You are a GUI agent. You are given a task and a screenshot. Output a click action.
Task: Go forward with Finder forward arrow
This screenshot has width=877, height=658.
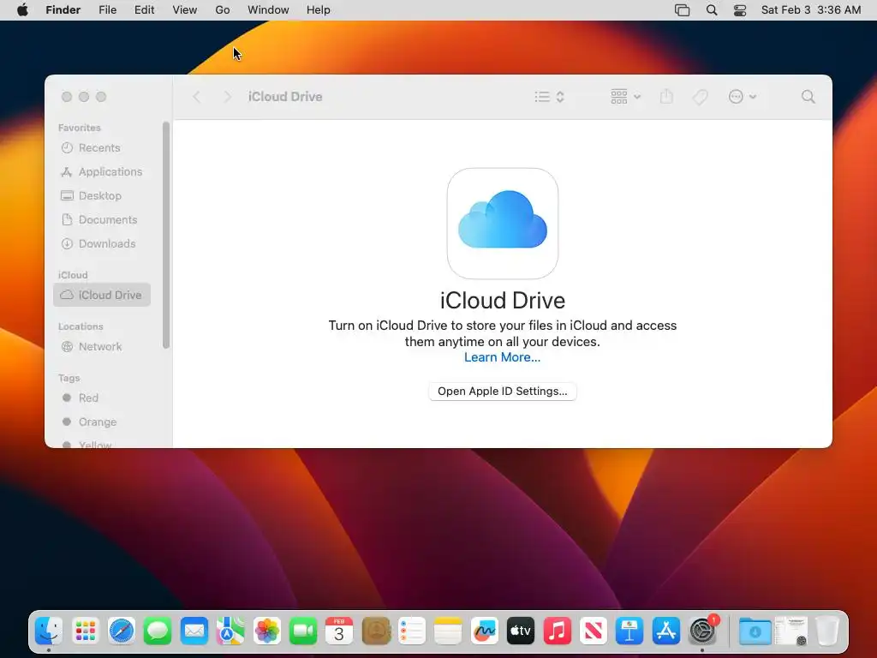click(227, 97)
